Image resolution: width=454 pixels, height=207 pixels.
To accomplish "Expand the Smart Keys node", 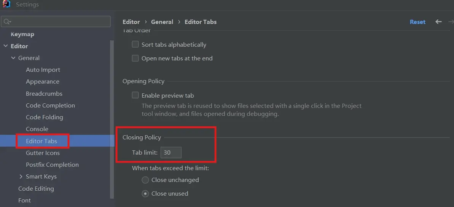I will (x=21, y=176).
